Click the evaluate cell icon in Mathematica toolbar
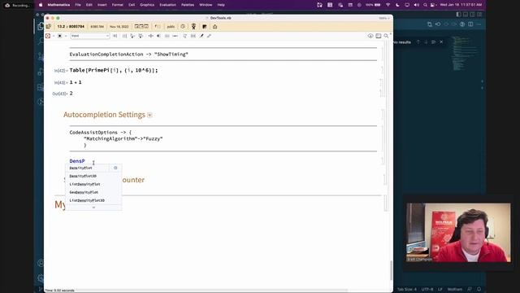Image resolution: width=520 pixels, height=293 pixels. click(x=48, y=36)
